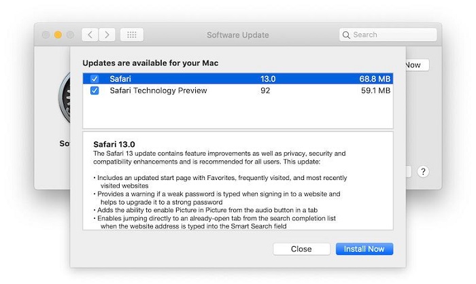The height and width of the screenshot is (284, 476).
Task: Click the forward navigation arrow
Action: (107, 35)
